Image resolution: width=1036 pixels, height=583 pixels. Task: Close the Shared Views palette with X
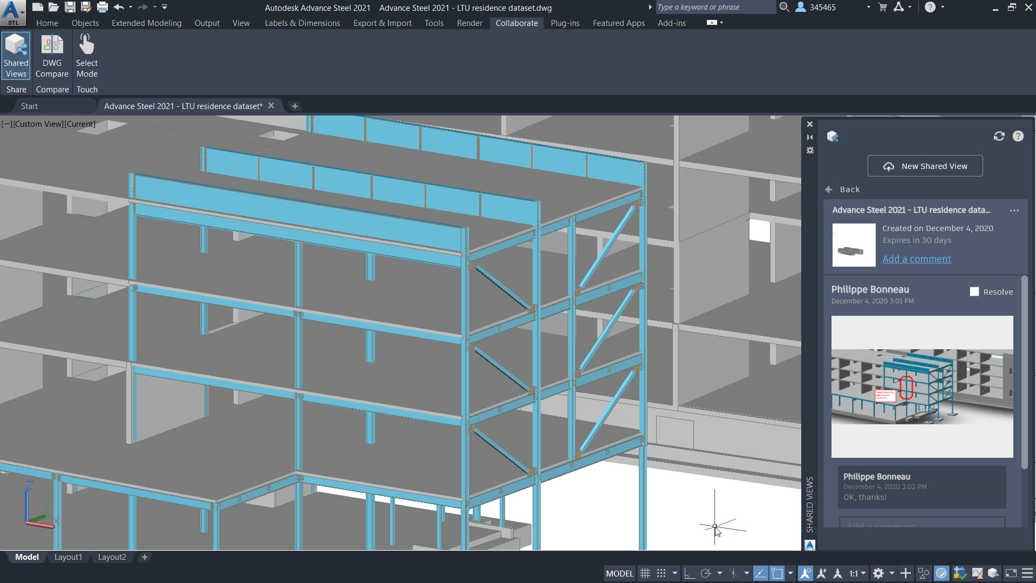(809, 124)
